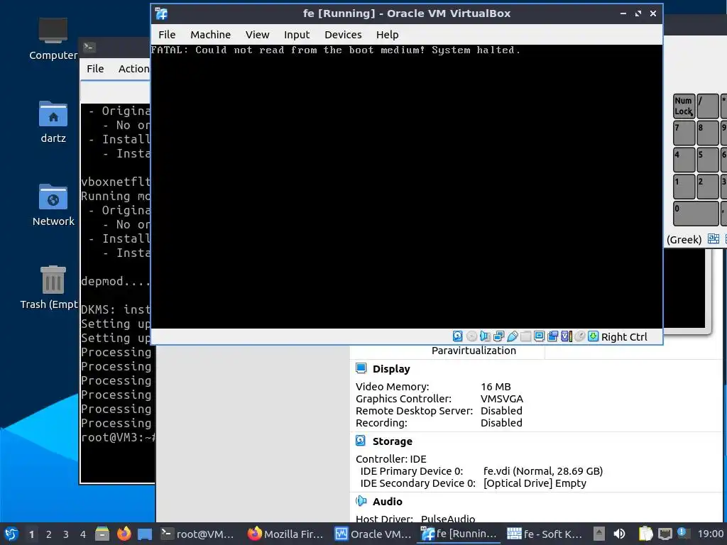Open the Network desktop icon

pyautogui.click(x=53, y=205)
